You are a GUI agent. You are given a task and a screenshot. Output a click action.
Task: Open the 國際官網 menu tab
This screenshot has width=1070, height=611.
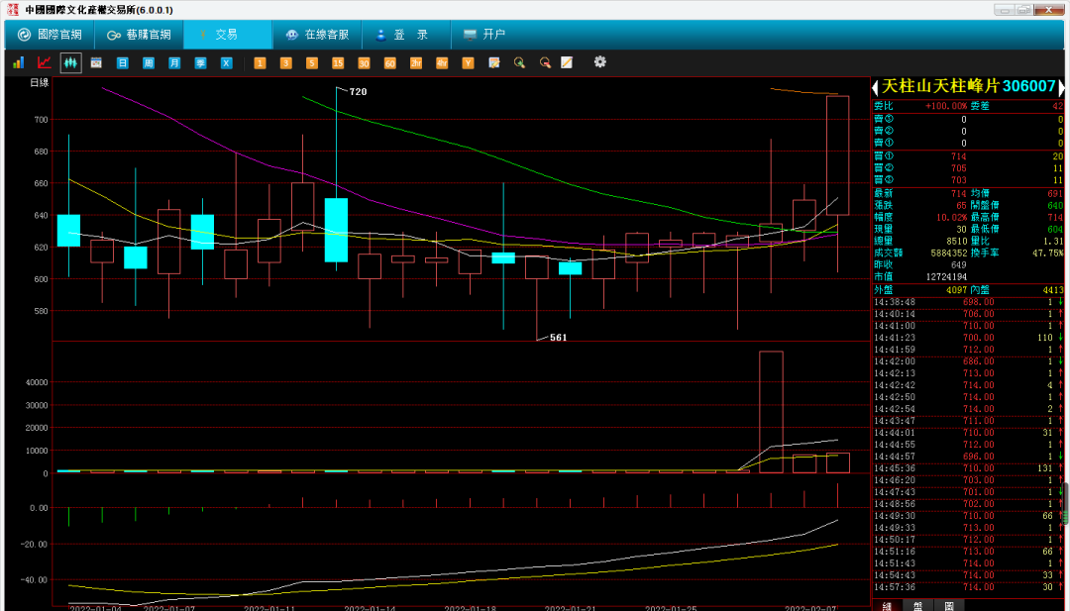point(50,34)
